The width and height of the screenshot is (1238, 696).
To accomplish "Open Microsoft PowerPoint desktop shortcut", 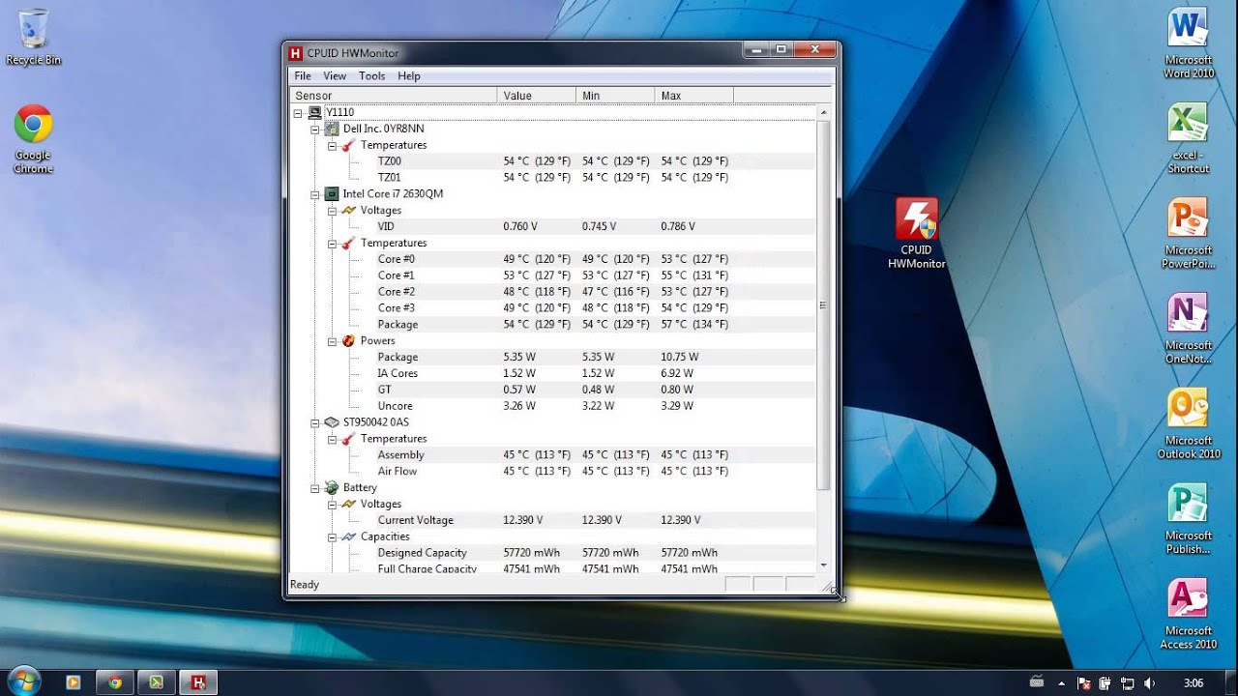I will [1188, 234].
